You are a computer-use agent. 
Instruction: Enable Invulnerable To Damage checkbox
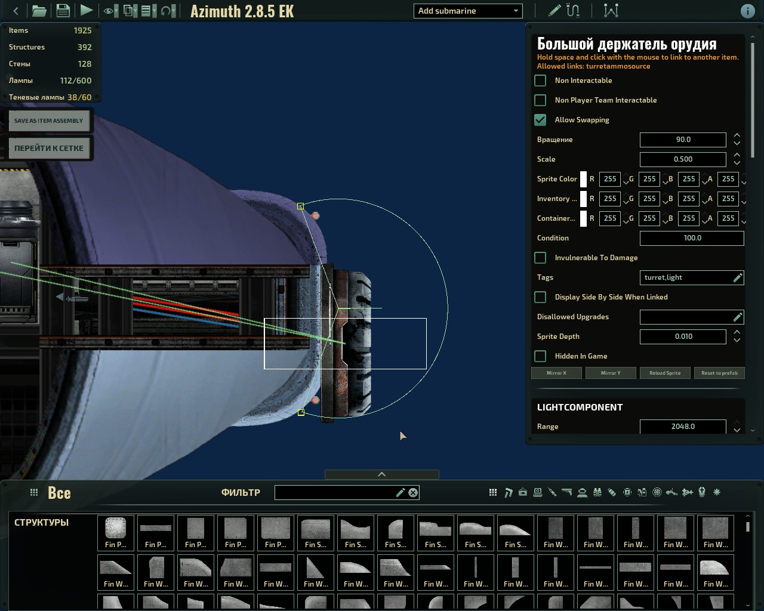[x=540, y=257]
